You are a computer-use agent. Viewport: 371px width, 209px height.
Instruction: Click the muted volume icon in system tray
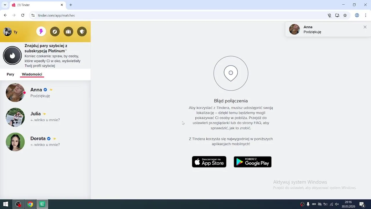(x=337, y=204)
